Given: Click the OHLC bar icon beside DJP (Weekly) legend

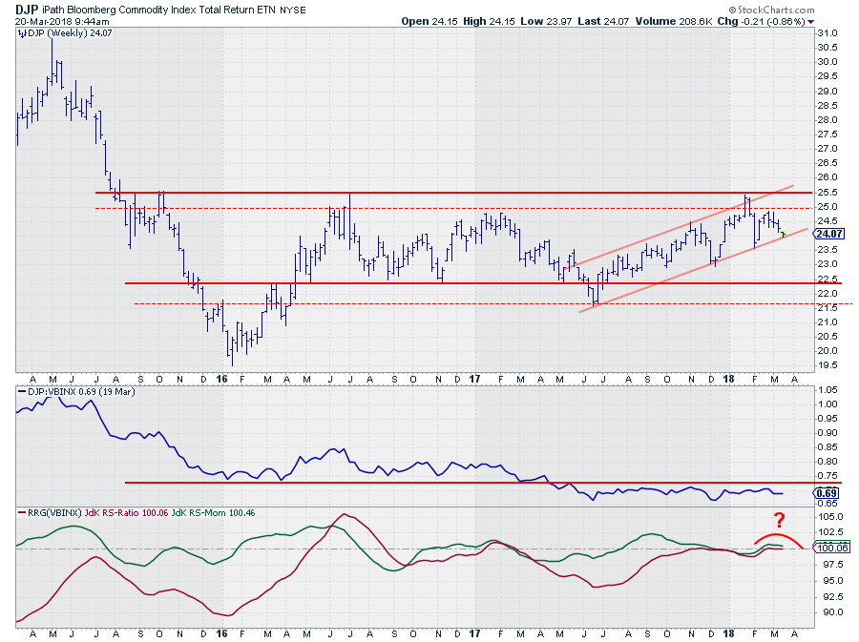Looking at the screenshot, I should [21, 33].
